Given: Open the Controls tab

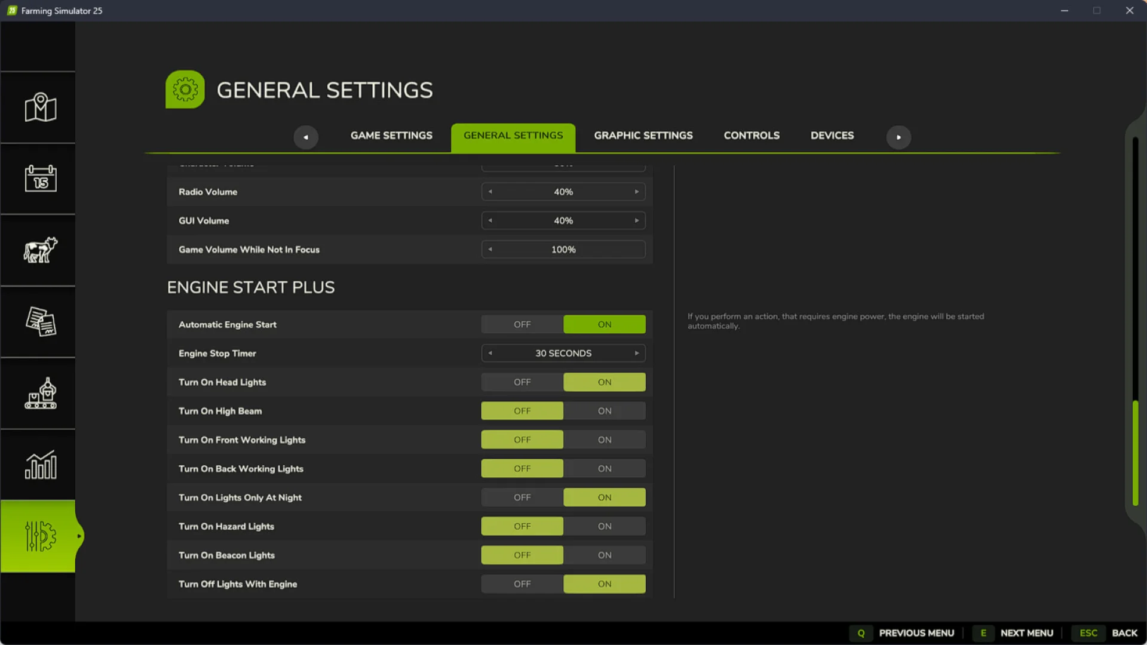Looking at the screenshot, I should (x=751, y=136).
